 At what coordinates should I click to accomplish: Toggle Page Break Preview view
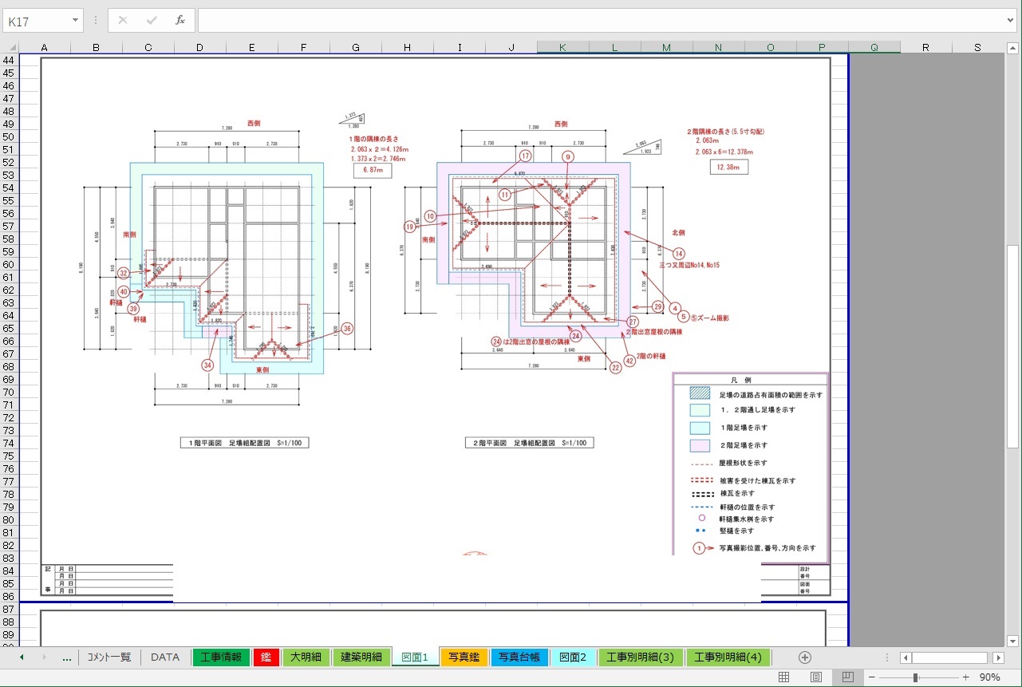(847, 677)
